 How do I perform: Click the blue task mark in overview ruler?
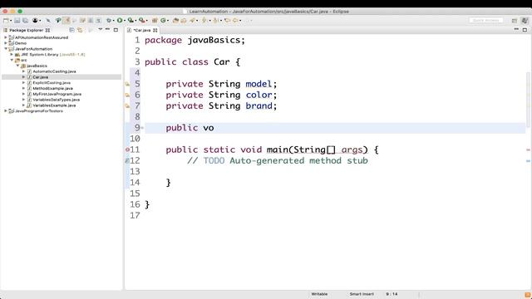(529, 161)
